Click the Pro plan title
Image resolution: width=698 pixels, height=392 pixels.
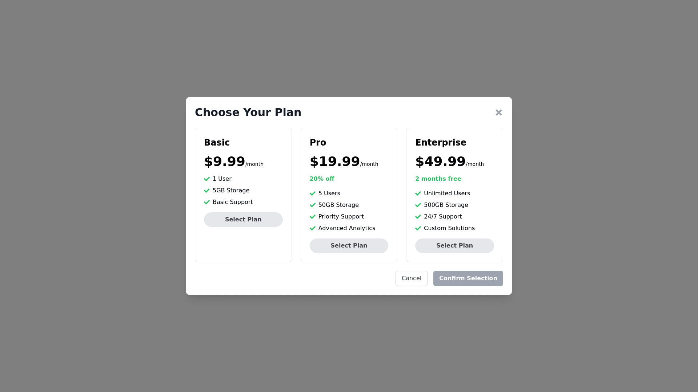pyautogui.click(x=318, y=143)
